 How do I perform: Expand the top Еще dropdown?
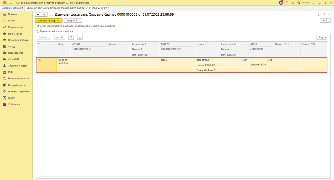pos(325,21)
